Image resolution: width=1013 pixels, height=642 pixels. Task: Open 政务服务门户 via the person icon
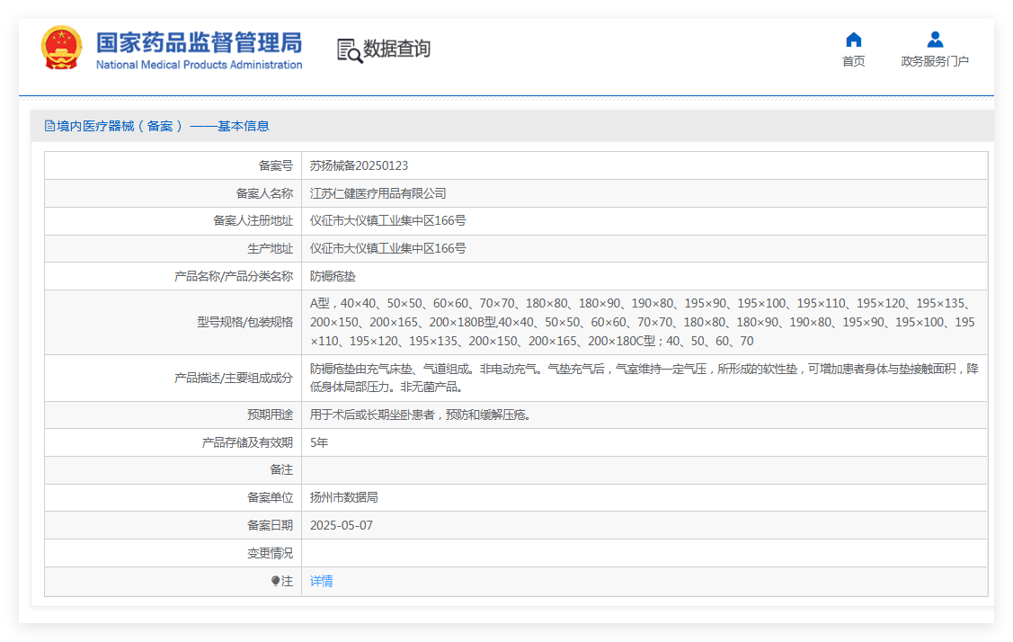[x=935, y=40]
